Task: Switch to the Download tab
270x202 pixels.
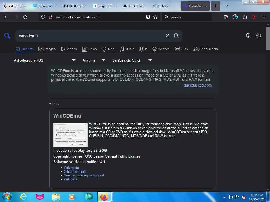Action: click(45, 6)
